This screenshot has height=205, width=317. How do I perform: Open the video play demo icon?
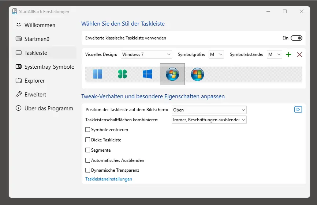(298, 110)
